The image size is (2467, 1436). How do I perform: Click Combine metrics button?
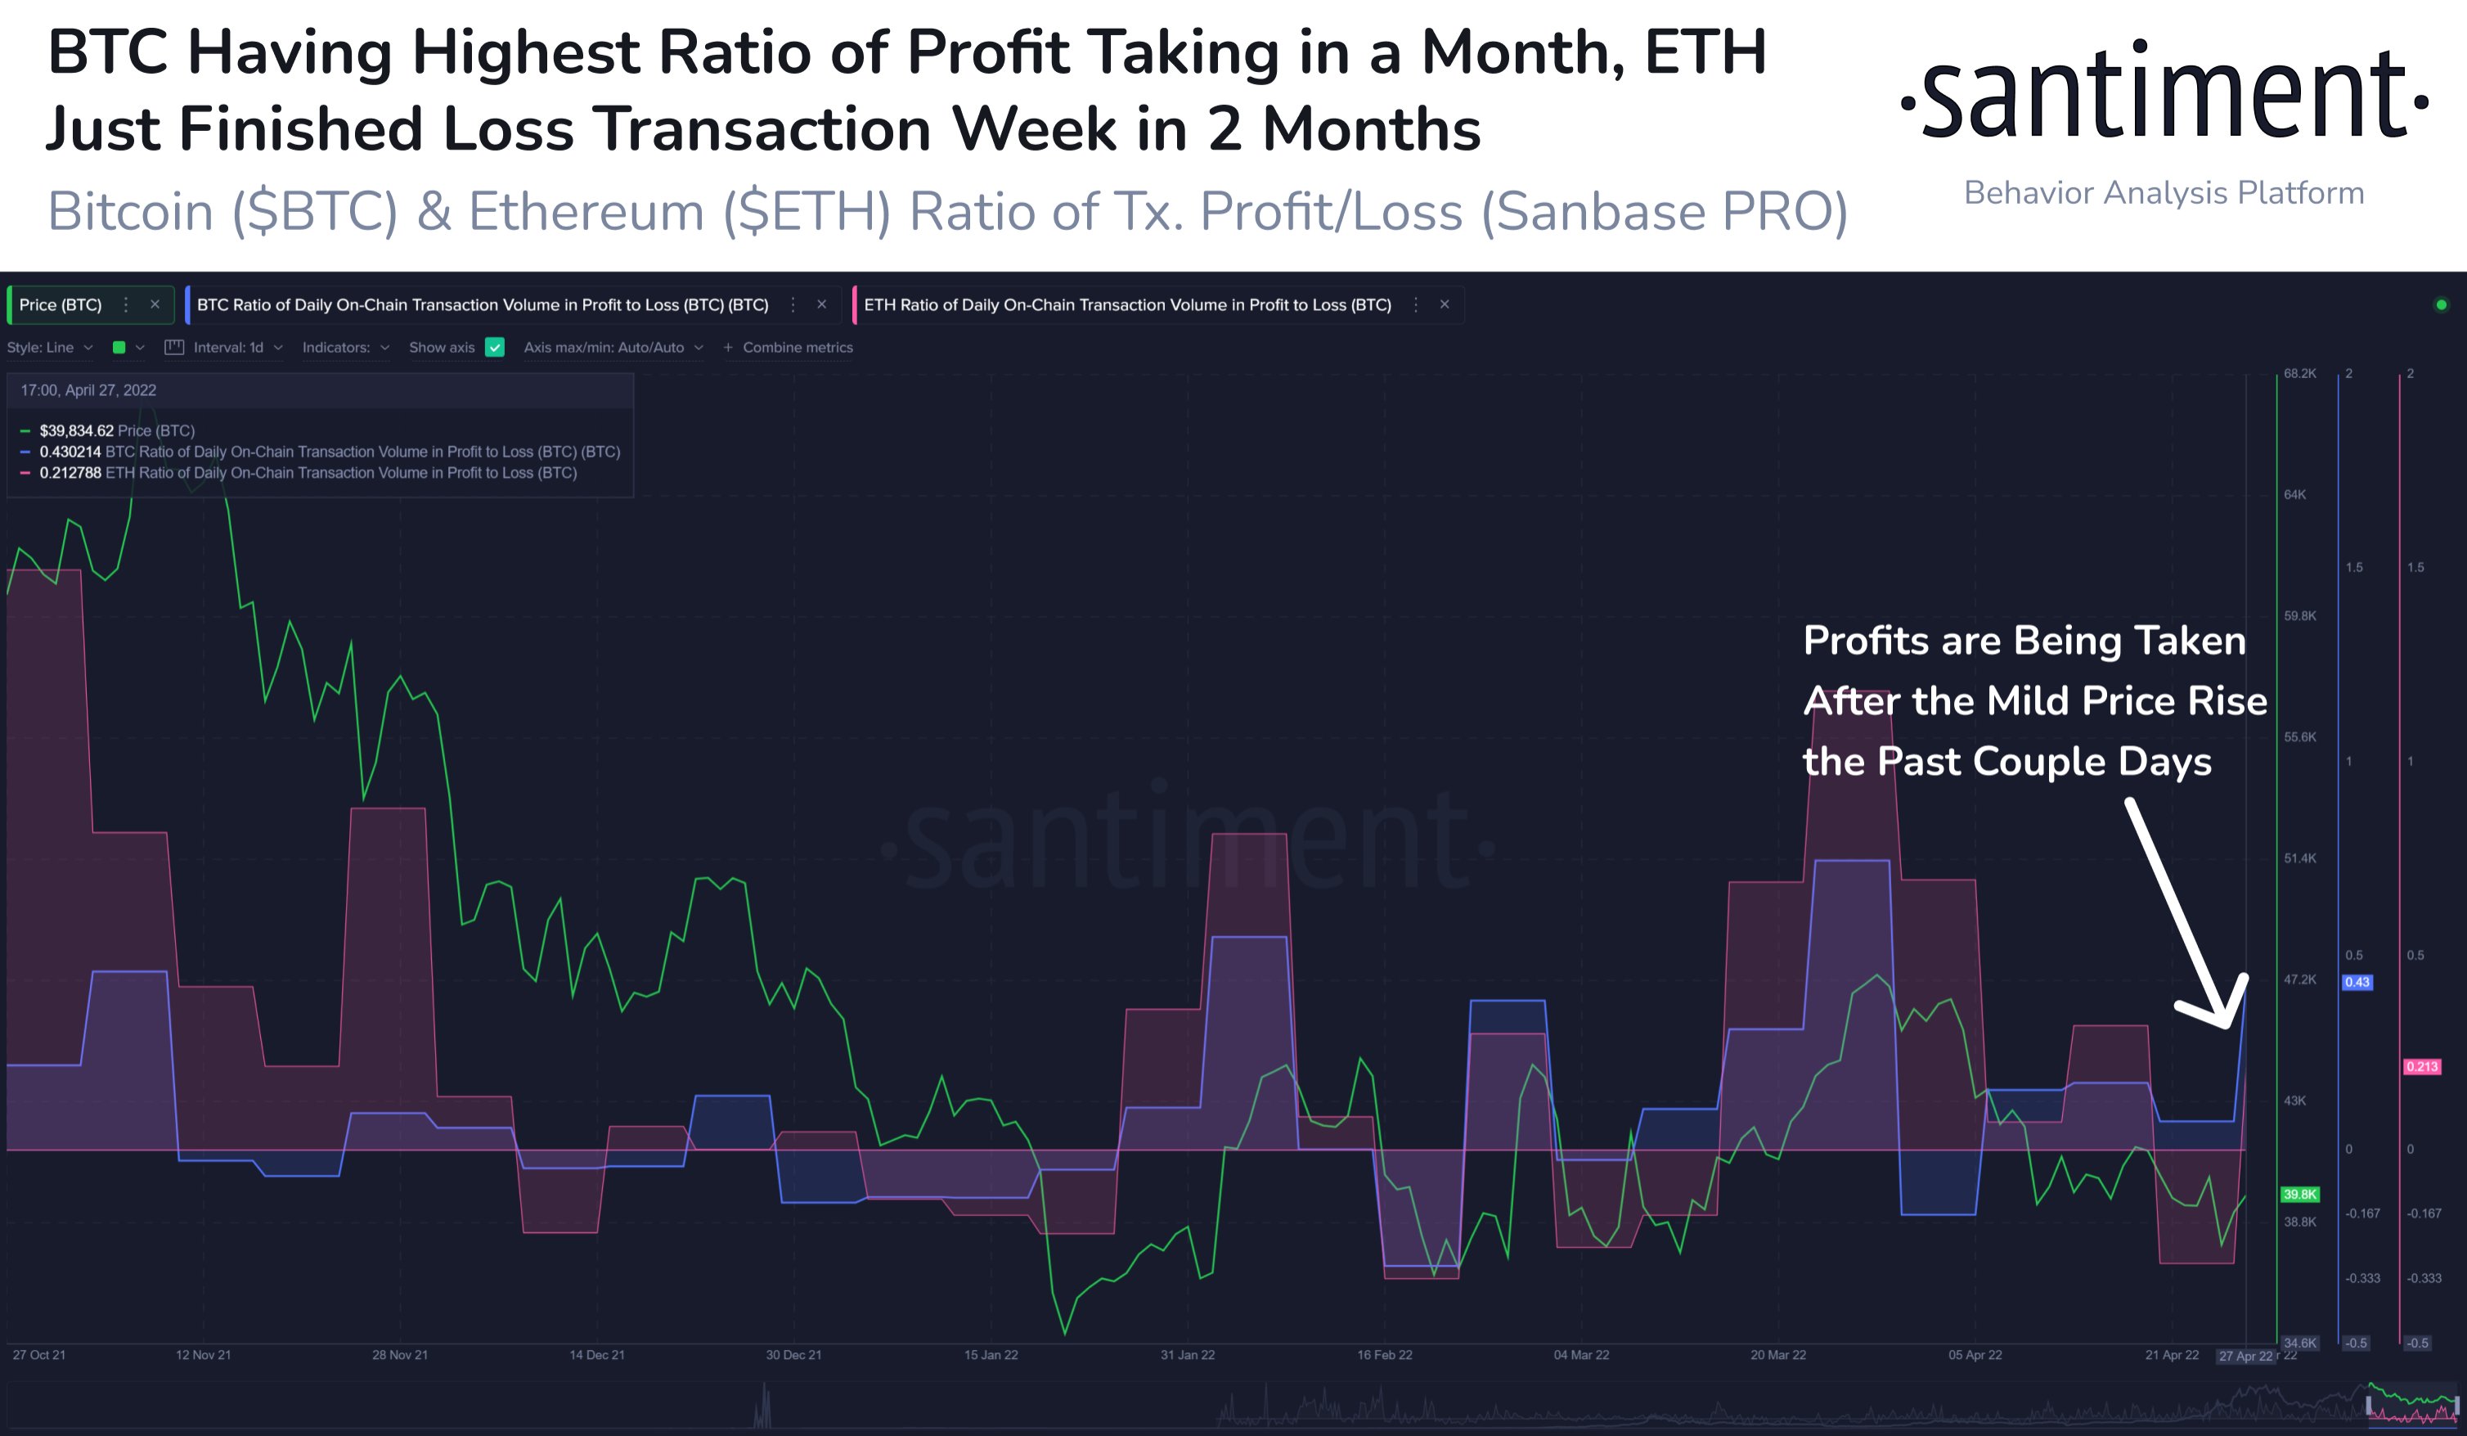point(798,347)
